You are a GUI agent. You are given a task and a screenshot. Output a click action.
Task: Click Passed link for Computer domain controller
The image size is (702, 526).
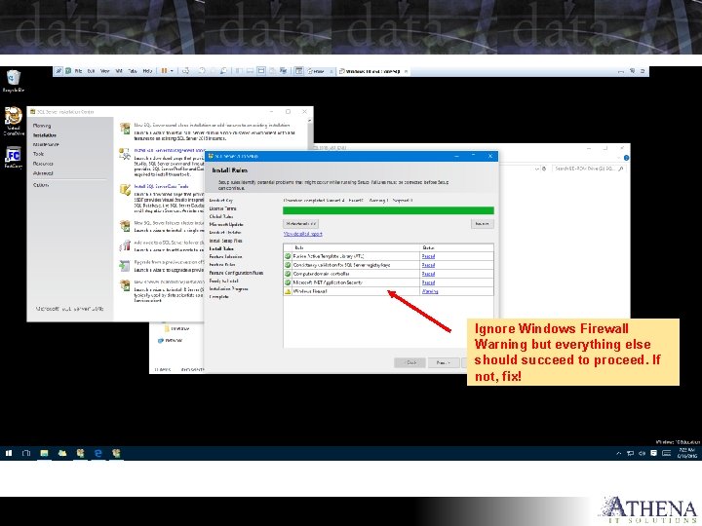click(428, 274)
